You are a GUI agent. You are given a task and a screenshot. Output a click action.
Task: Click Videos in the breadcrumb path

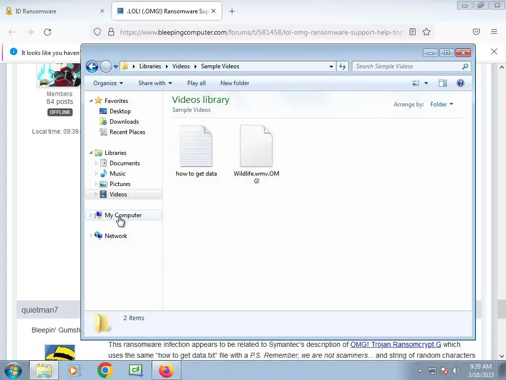pos(181,66)
